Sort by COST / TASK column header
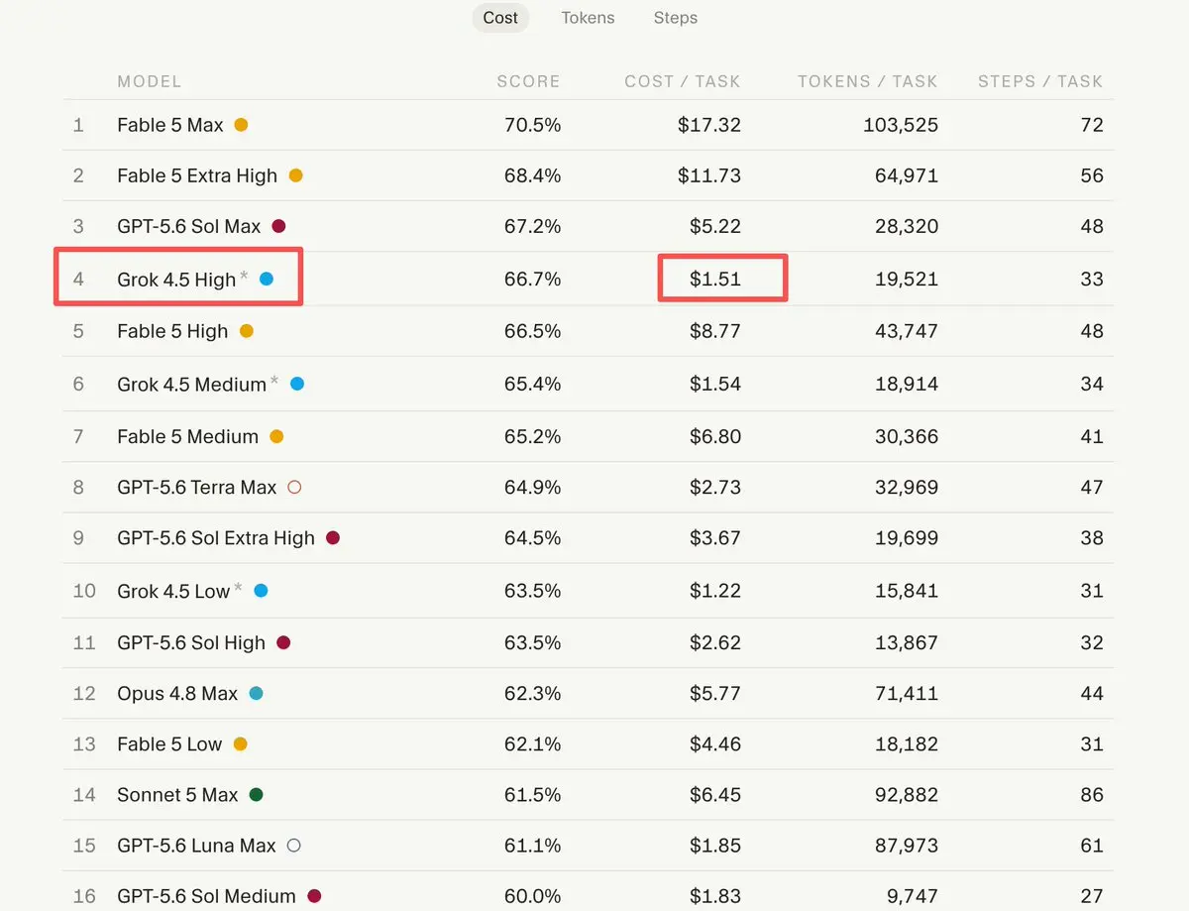This screenshot has height=911, width=1189. [683, 81]
